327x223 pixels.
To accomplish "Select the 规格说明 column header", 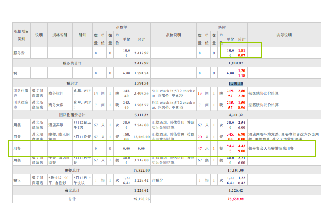I will tap(60, 35).
